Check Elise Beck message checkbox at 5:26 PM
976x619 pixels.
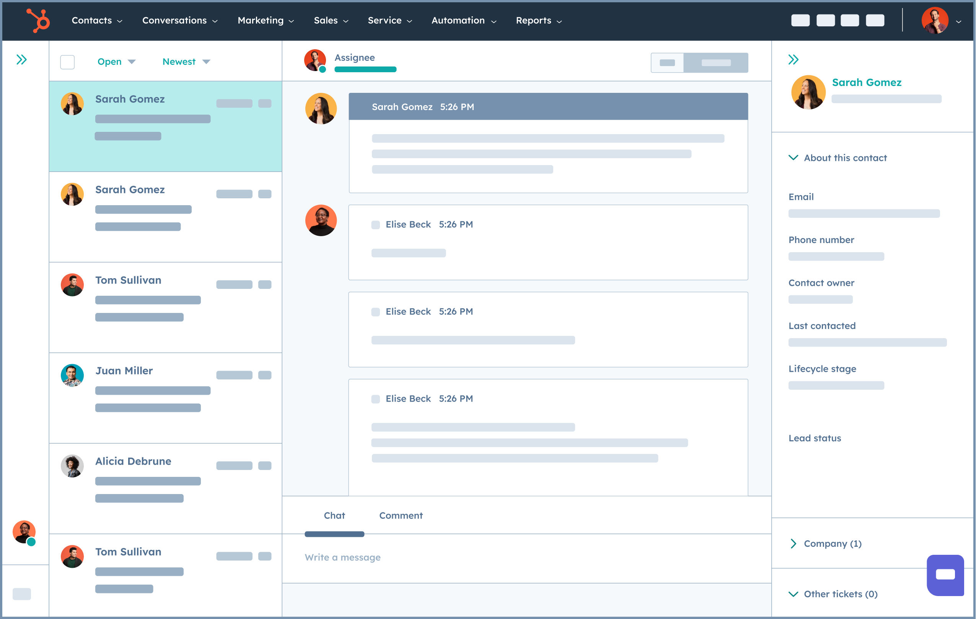point(375,225)
